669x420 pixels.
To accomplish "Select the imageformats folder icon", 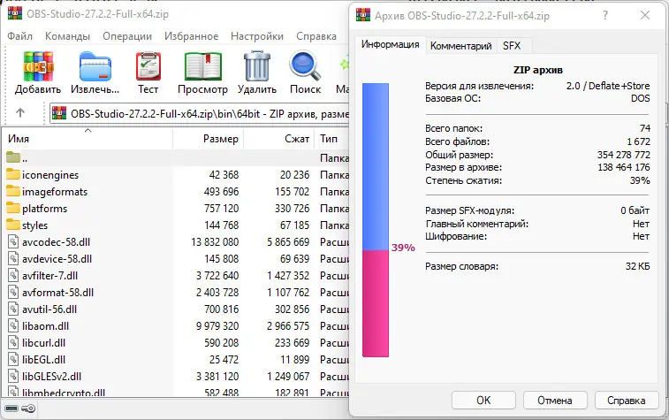I will [13, 191].
